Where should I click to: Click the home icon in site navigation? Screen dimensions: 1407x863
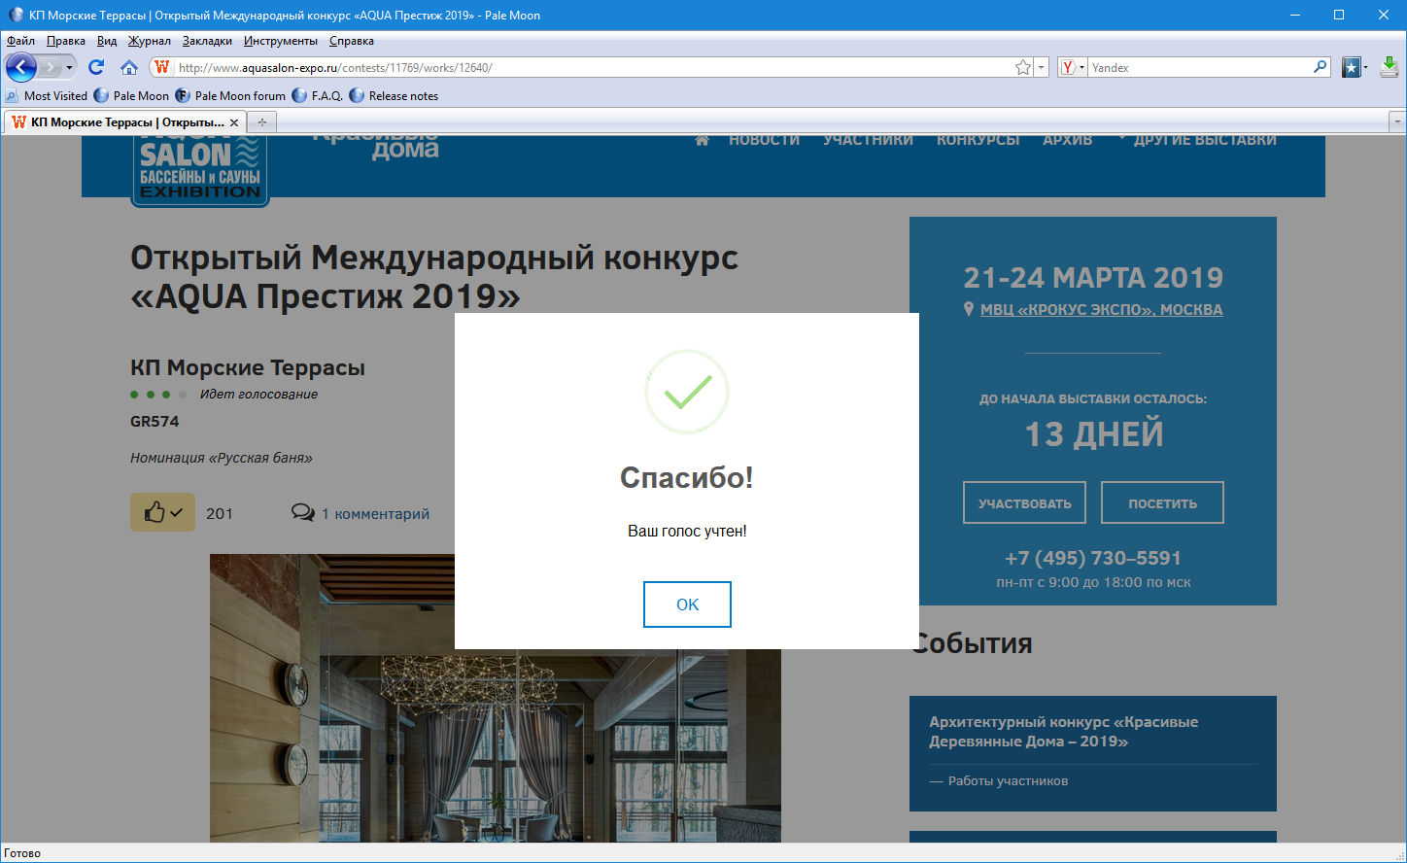(x=703, y=140)
